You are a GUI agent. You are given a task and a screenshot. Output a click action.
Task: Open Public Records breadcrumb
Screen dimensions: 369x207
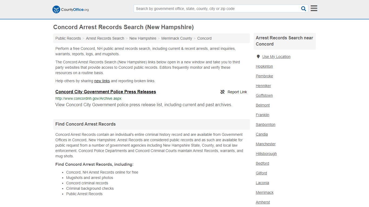click(x=68, y=38)
